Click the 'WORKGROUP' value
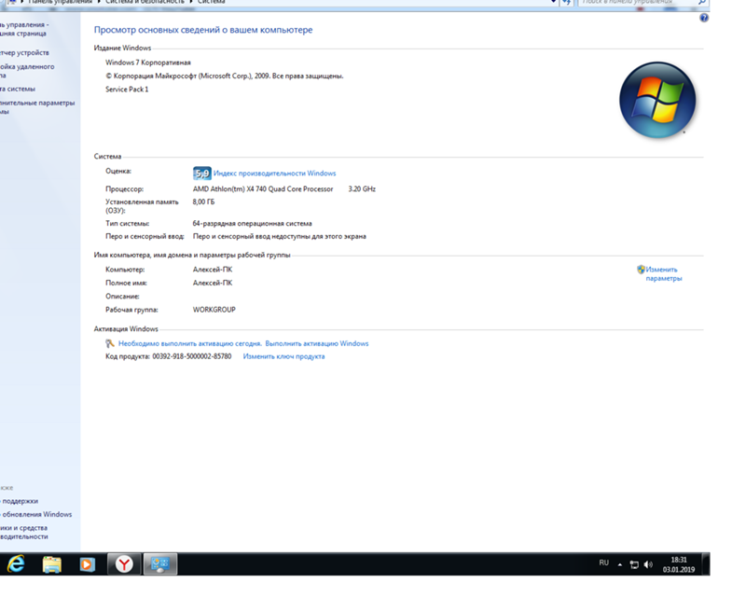The image size is (746, 597). [214, 310]
